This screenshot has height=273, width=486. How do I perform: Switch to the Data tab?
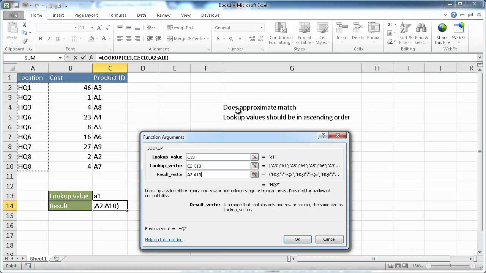coord(142,15)
